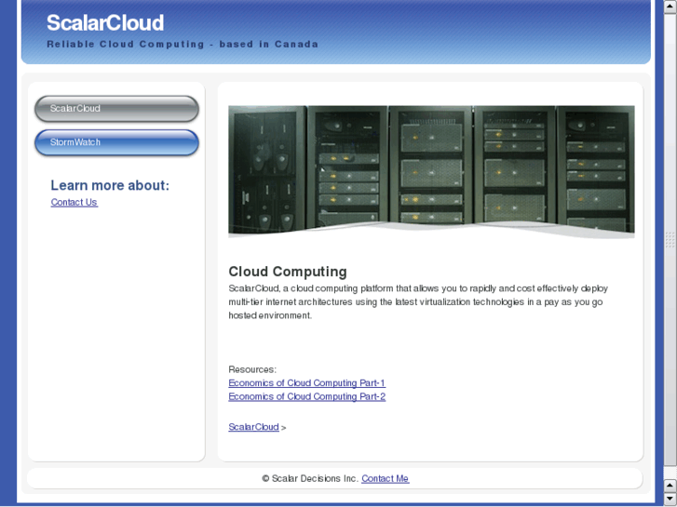Follow the ScalarCloud breadcrumb link
The image size is (677, 507).
(253, 427)
